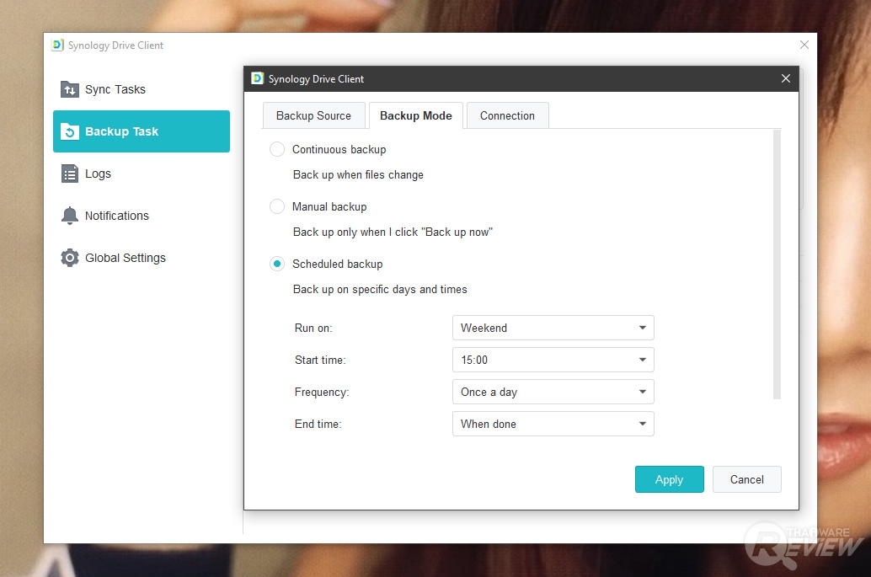Close the main Synology Drive Client window
This screenshot has height=577, width=871.
(804, 45)
